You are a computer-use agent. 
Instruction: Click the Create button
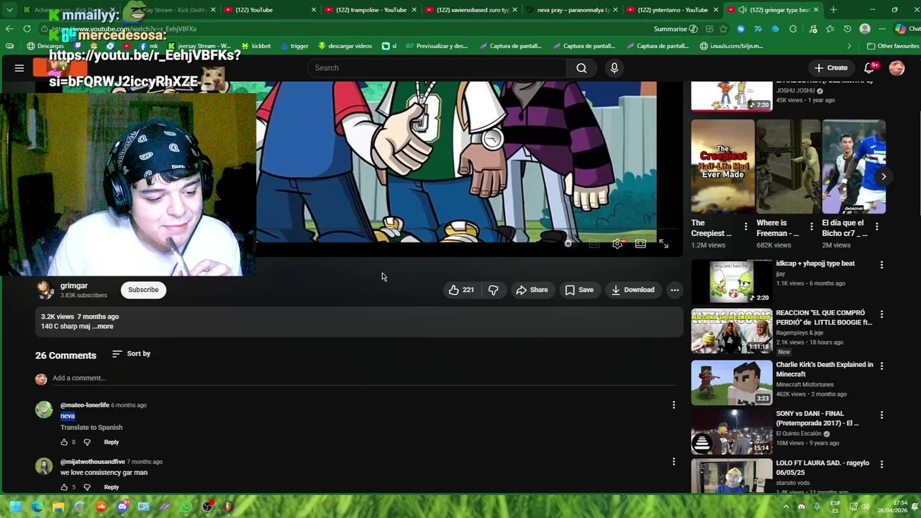click(x=830, y=68)
